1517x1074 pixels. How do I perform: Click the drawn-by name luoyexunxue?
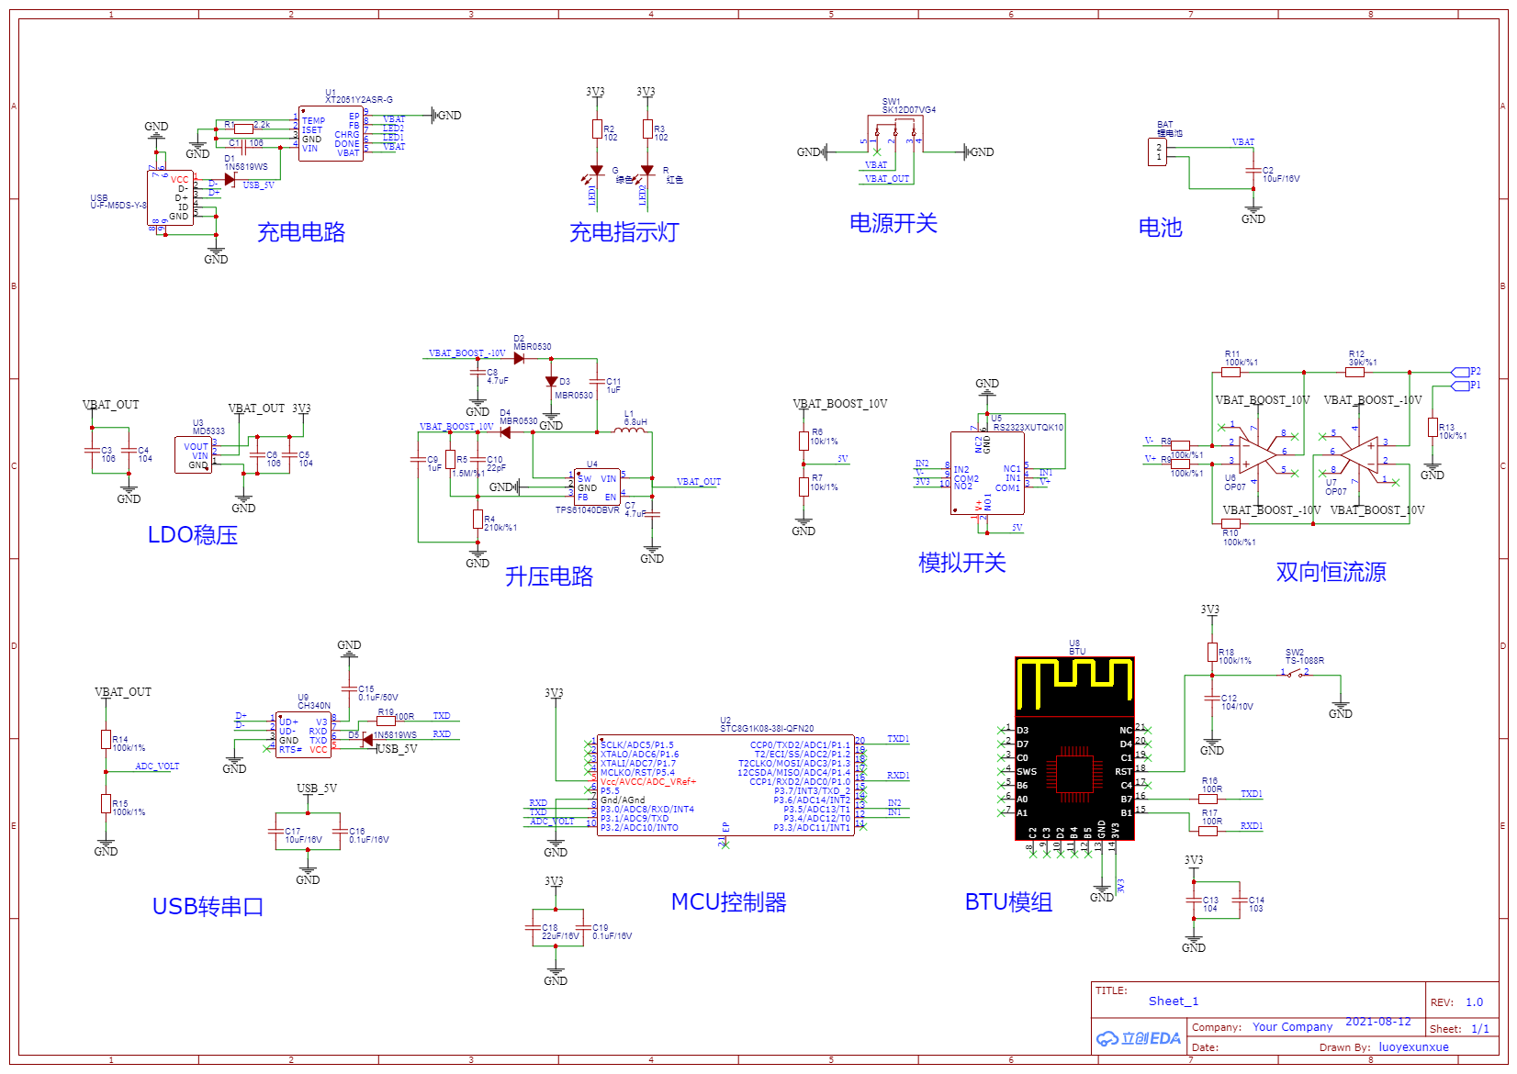point(1414,1047)
